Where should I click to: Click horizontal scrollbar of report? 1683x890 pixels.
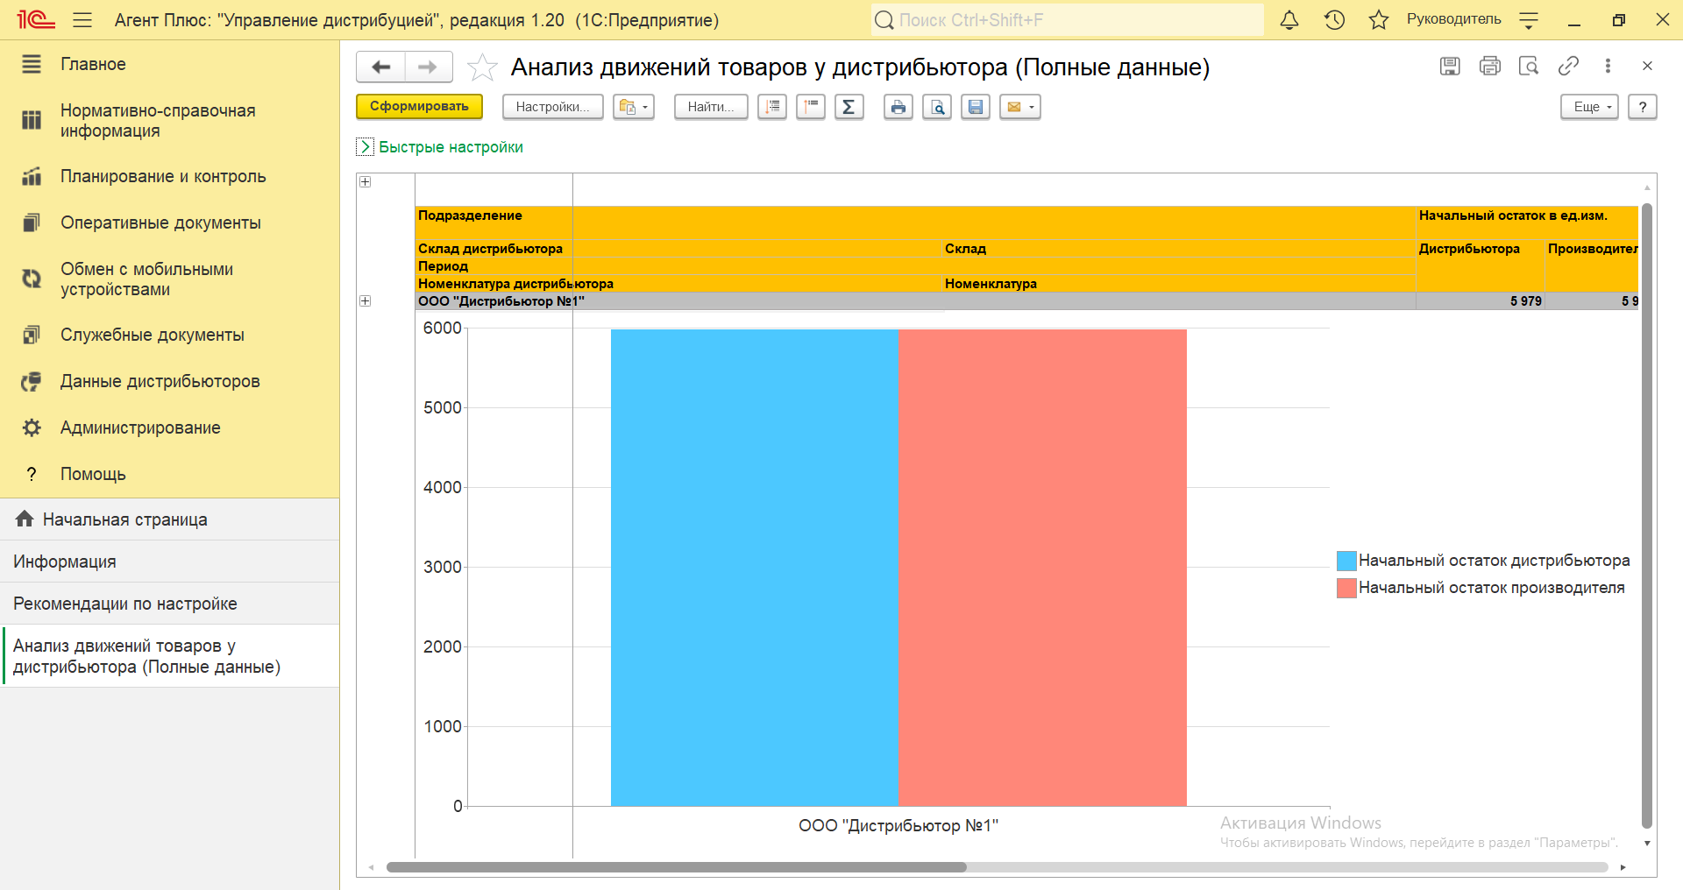[x=676, y=867]
